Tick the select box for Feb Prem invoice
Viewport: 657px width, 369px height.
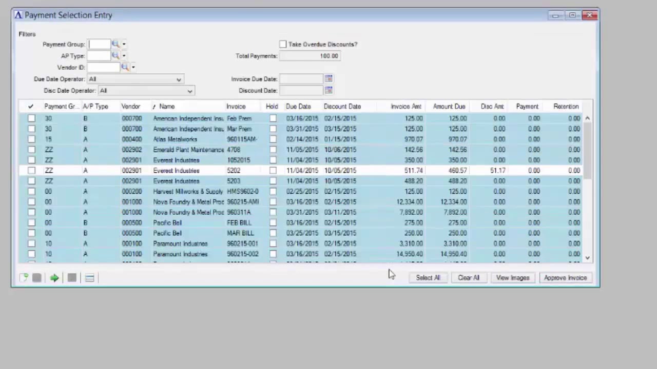click(31, 118)
